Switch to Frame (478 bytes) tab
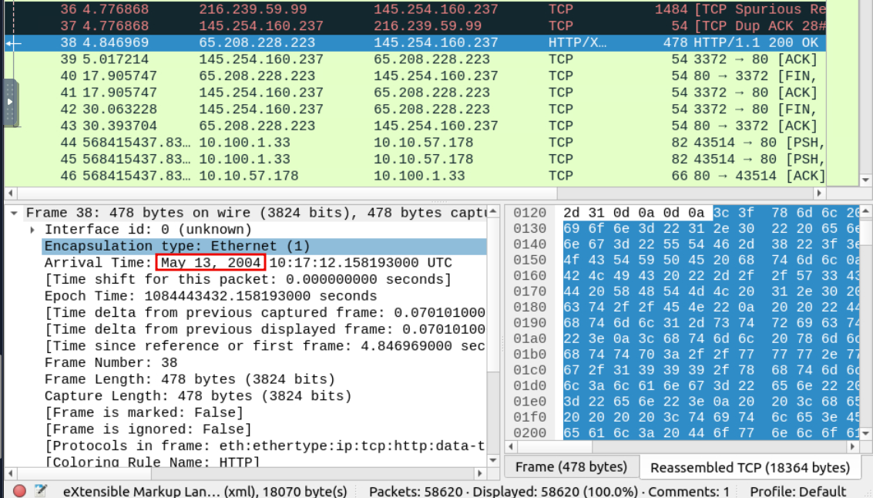Viewport: 873px width, 498px height. (570, 467)
